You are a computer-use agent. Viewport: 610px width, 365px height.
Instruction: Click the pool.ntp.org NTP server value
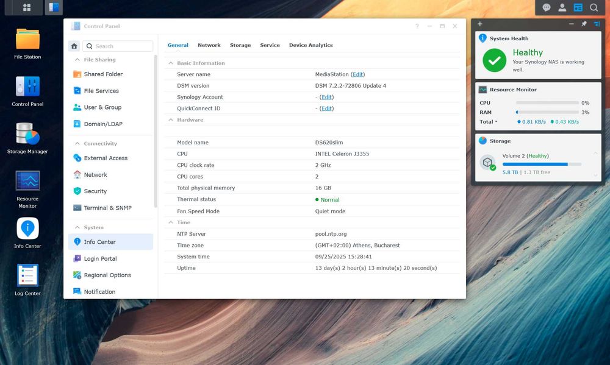(x=331, y=234)
